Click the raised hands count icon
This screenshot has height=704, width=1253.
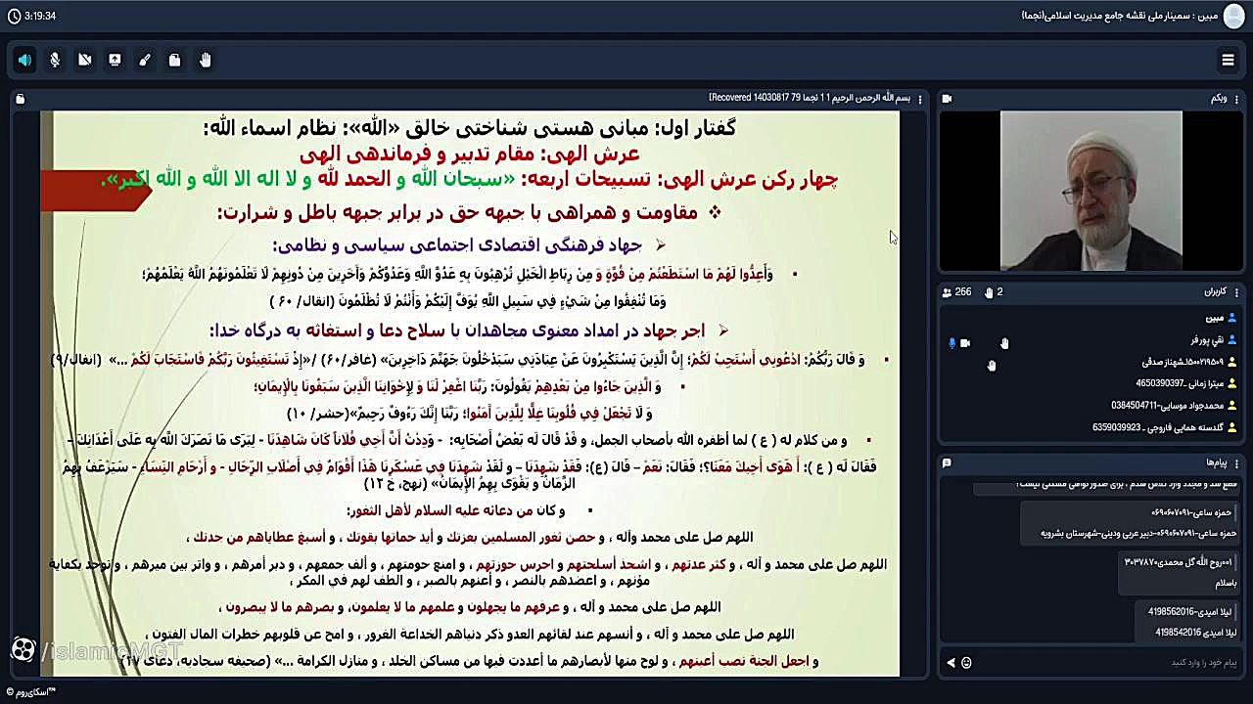point(989,292)
